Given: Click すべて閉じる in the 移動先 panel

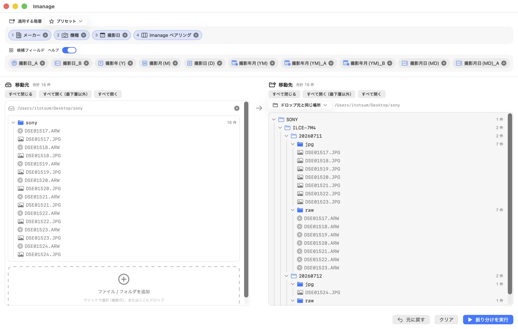Looking at the screenshot, I should [x=284, y=94].
